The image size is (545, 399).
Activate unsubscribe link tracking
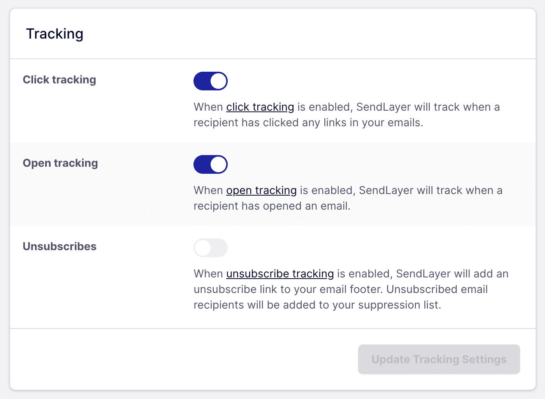point(210,247)
